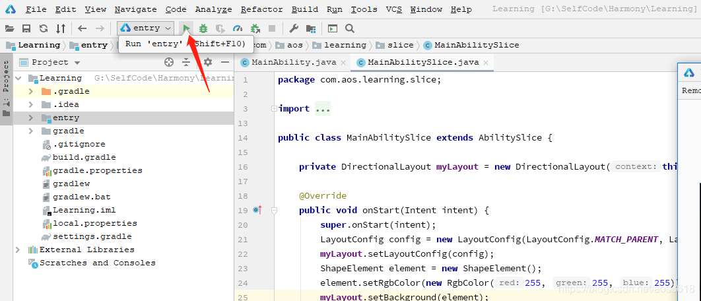
Task: Click 'slice' breadcrumb folder
Action: coord(395,45)
